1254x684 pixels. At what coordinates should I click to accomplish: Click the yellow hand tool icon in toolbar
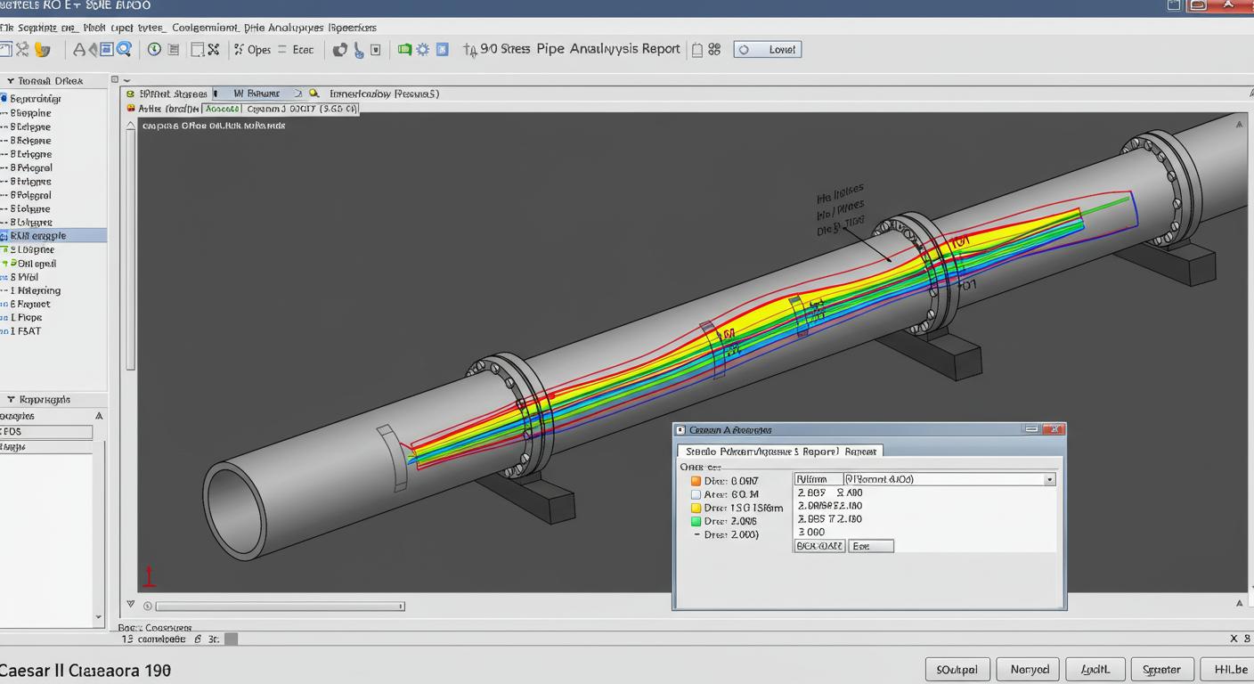click(43, 50)
